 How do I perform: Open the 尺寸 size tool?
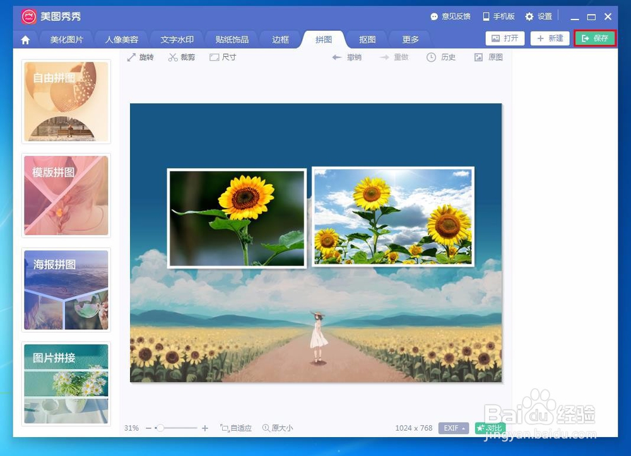pyautogui.click(x=223, y=57)
